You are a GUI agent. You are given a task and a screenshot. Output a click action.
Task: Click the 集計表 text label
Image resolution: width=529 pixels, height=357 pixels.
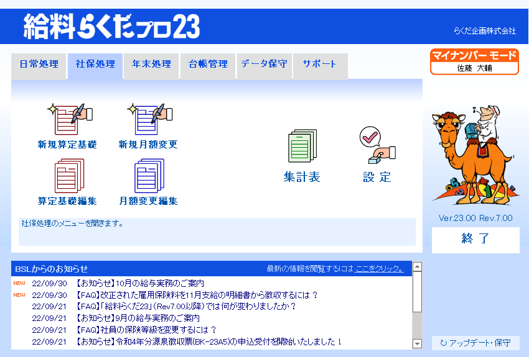pos(302,177)
